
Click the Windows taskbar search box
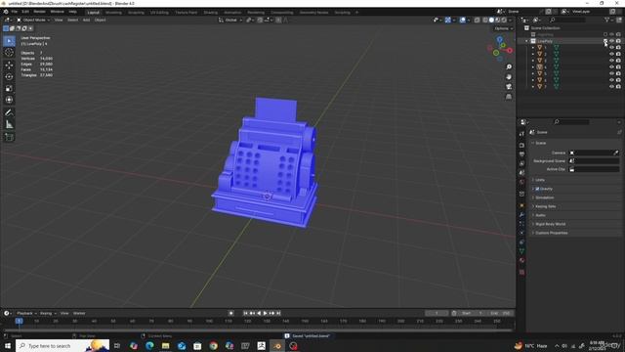tap(62, 345)
